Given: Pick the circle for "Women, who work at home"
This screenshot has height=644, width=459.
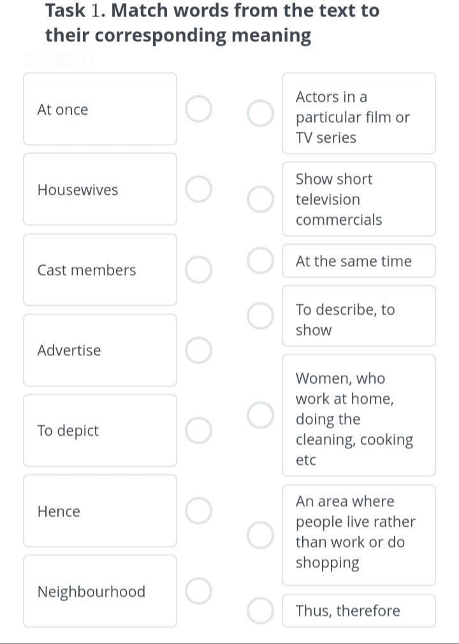Looking at the screenshot, I should [x=260, y=415].
